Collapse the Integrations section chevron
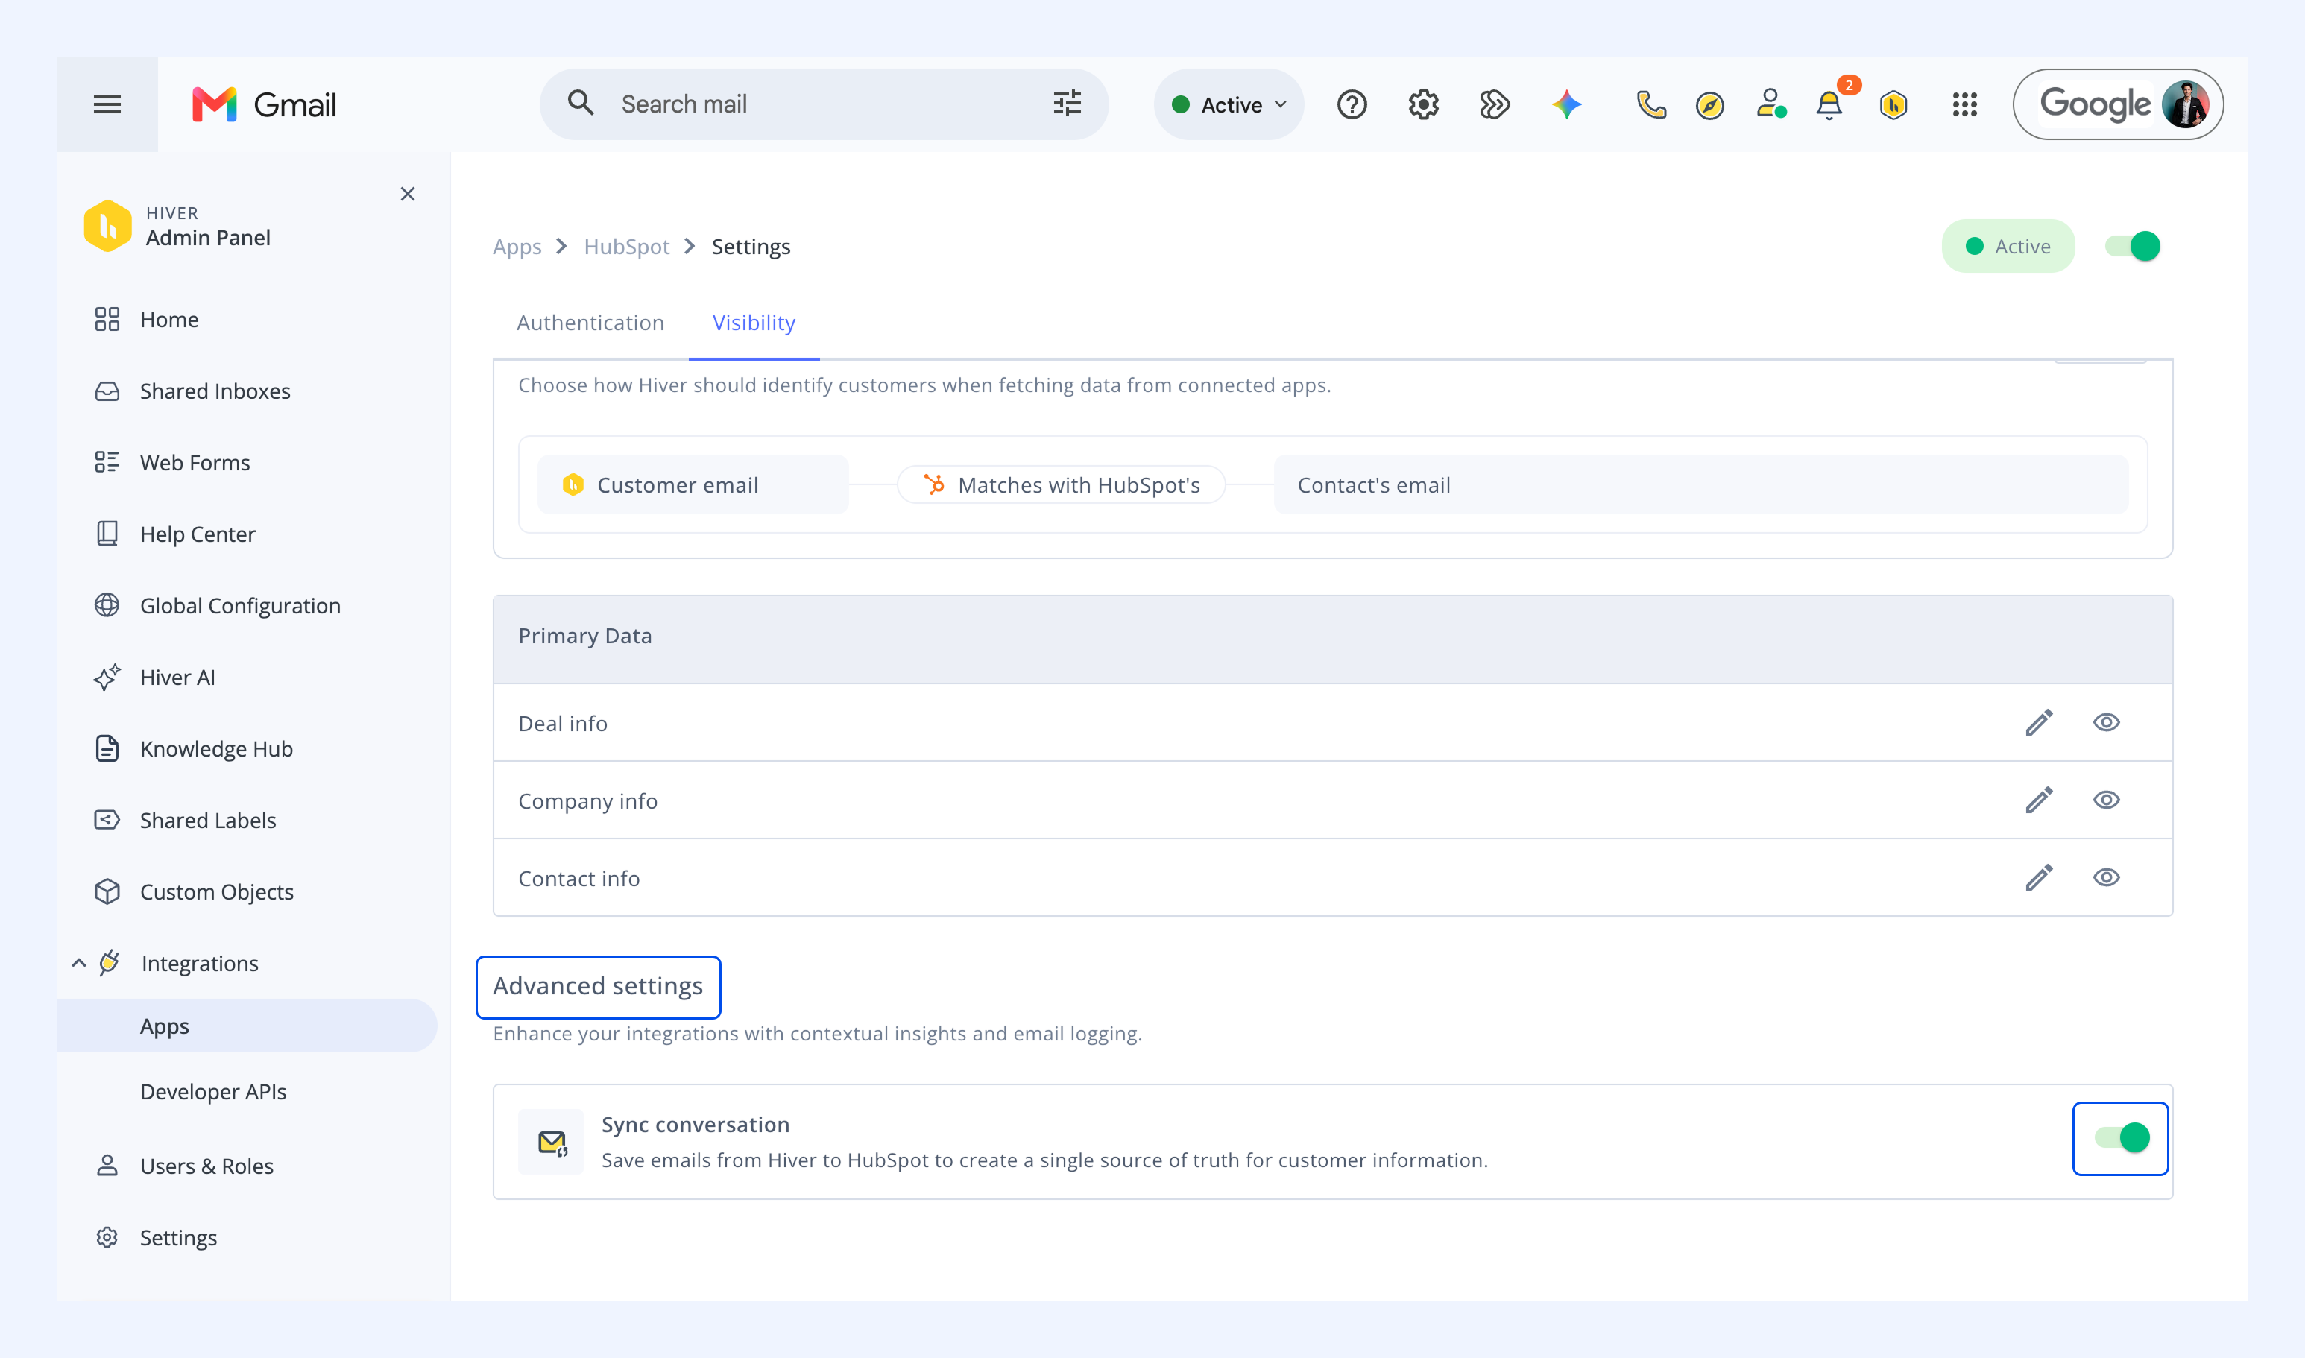 (79, 963)
